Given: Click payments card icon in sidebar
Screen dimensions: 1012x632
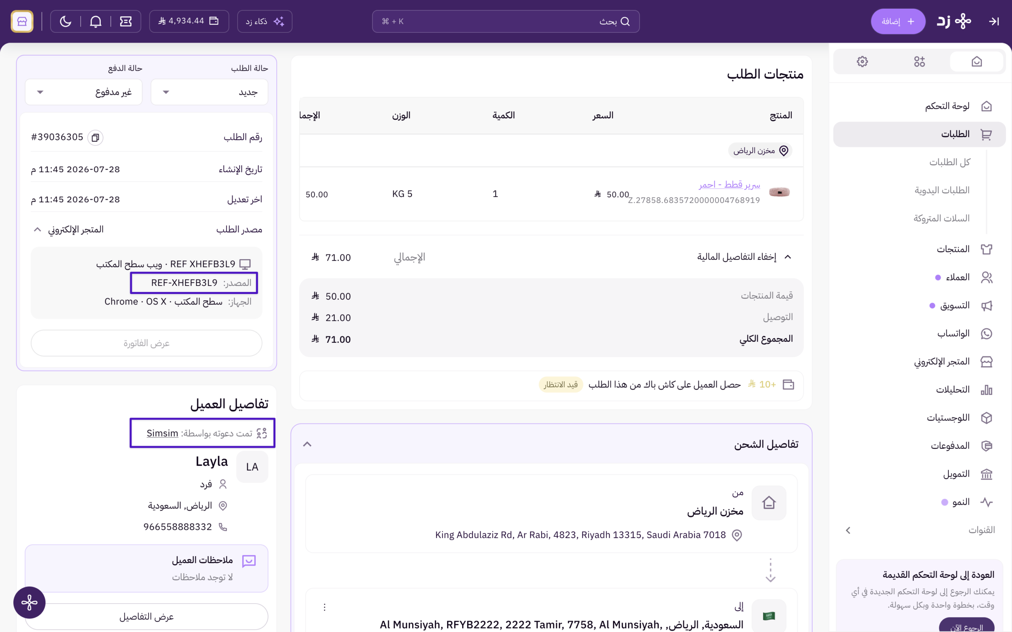Looking at the screenshot, I should pyautogui.click(x=986, y=446).
